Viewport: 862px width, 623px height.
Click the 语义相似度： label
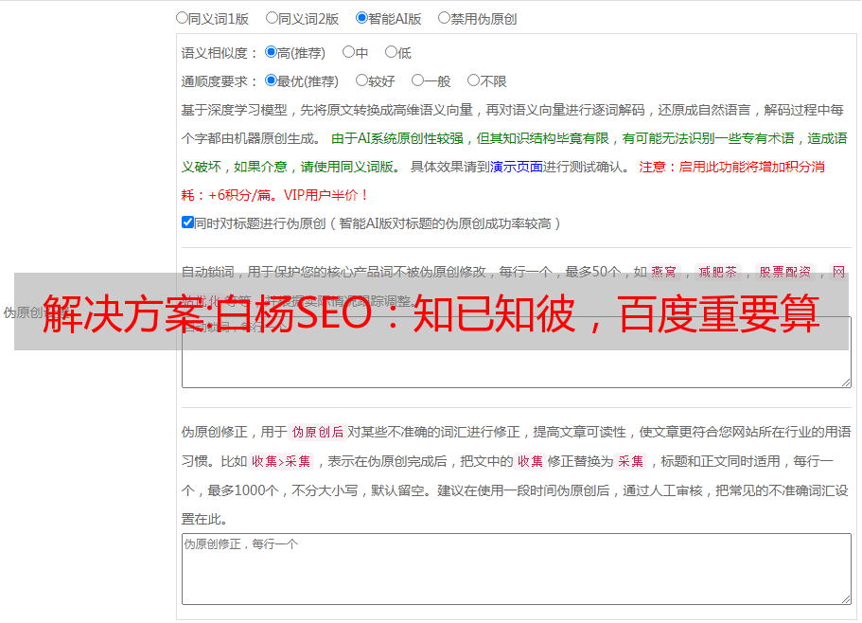tap(220, 53)
